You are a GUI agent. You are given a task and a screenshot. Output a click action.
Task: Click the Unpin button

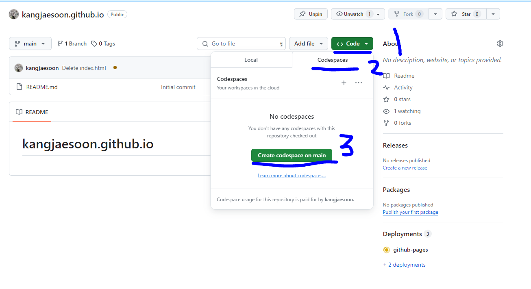(x=311, y=14)
